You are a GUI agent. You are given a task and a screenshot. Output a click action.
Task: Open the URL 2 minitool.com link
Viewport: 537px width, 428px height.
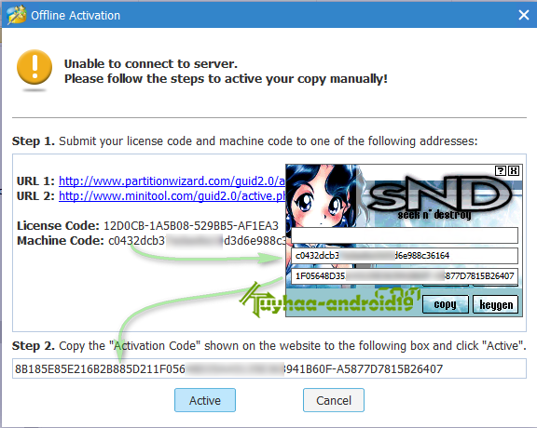click(172, 196)
